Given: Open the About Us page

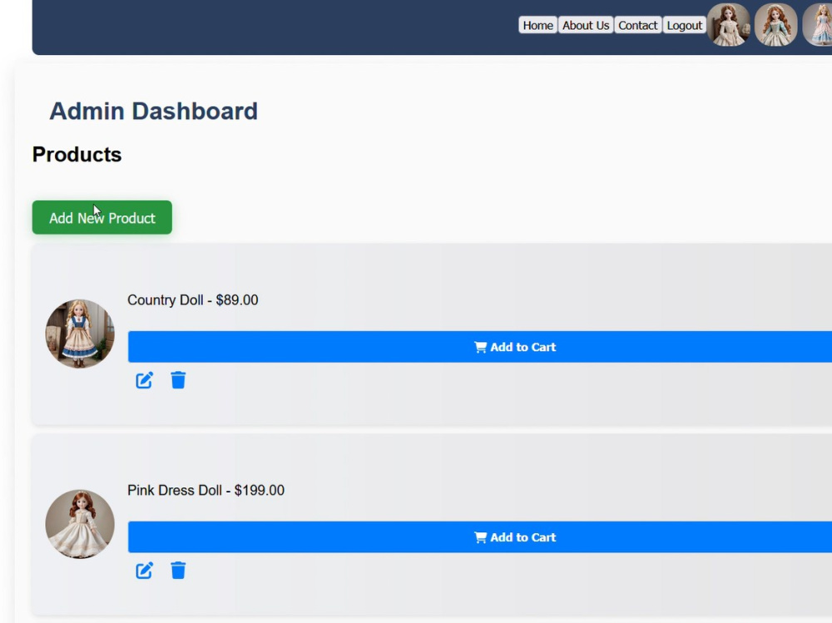Looking at the screenshot, I should pyautogui.click(x=586, y=25).
